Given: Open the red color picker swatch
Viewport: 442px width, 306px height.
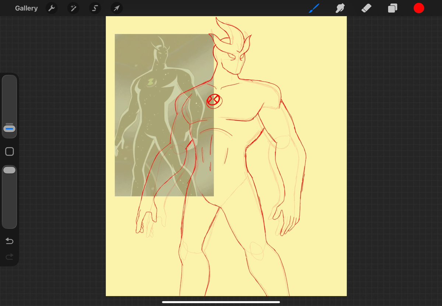Looking at the screenshot, I should [419, 8].
